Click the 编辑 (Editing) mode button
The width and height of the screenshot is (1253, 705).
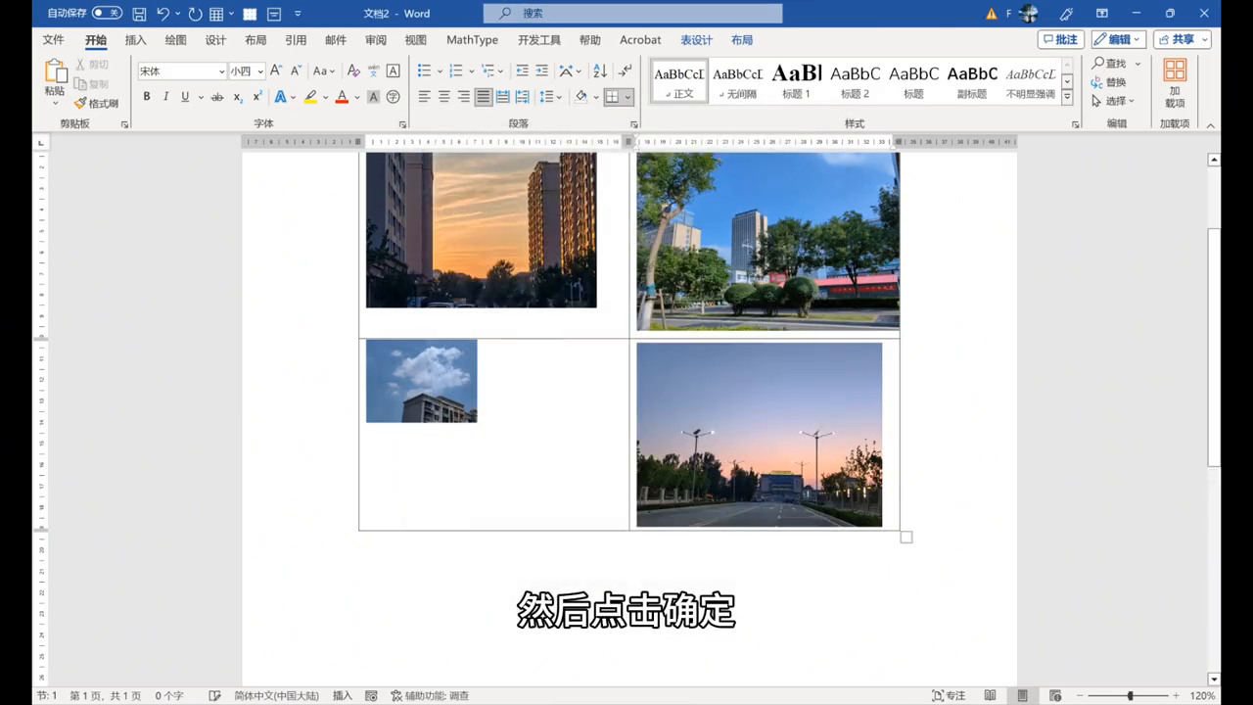pyautogui.click(x=1118, y=39)
